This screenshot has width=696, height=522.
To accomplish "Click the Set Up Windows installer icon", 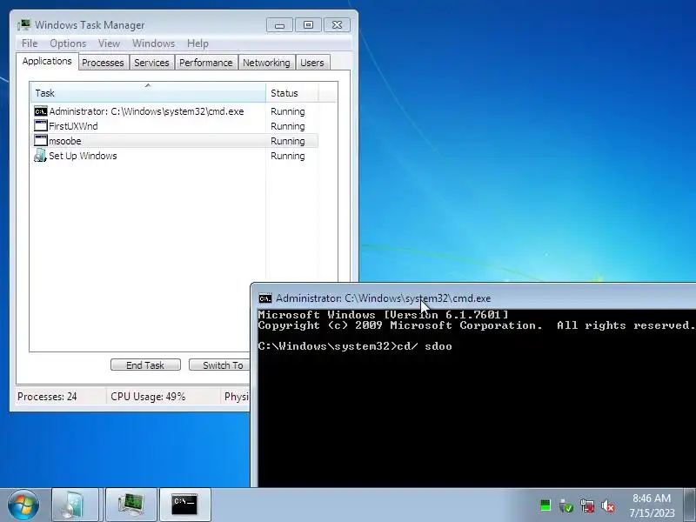I will pyautogui.click(x=40, y=156).
